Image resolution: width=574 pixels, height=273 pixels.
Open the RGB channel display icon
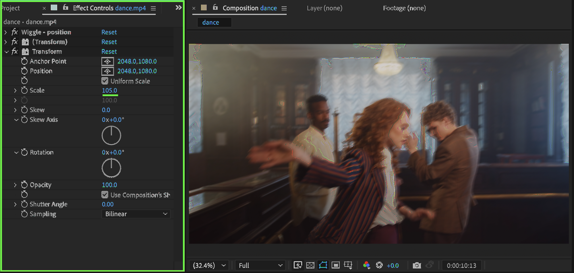(366, 265)
